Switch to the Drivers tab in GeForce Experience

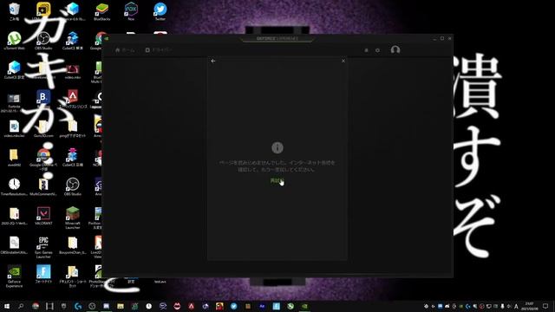pos(159,50)
